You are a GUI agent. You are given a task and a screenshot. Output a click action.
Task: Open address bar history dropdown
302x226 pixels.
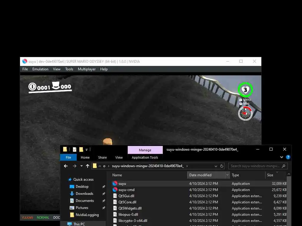(x=216, y=166)
